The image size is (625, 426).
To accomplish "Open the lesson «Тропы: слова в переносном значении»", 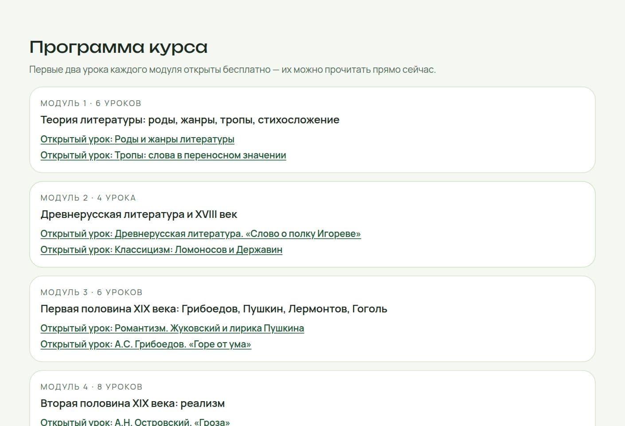I will (x=163, y=155).
